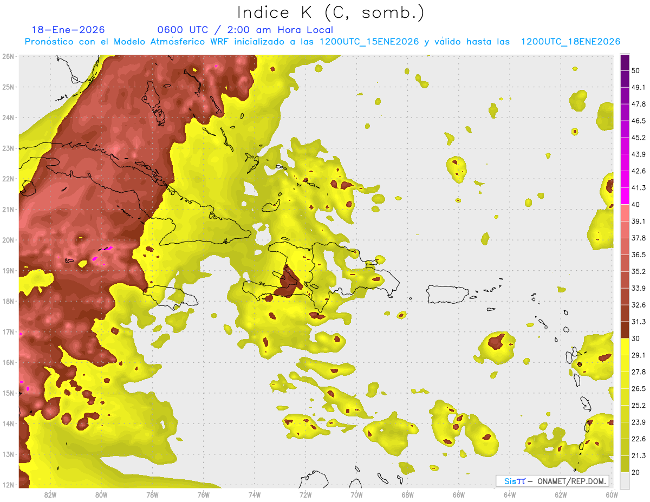Click the color scale value '37.8'

[x=638, y=238]
